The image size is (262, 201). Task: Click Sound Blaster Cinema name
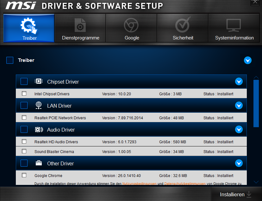pos(54,152)
